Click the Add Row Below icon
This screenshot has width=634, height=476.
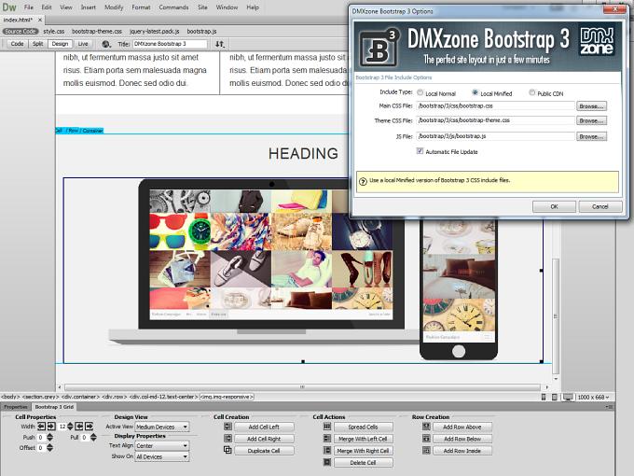(426, 439)
